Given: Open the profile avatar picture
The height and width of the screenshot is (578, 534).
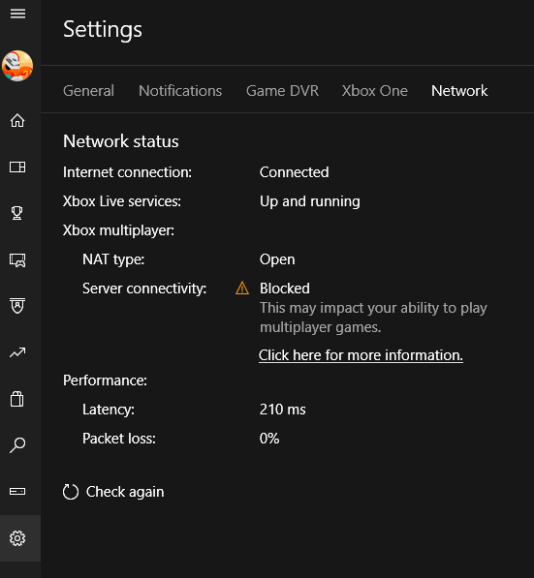Looking at the screenshot, I should (x=17, y=66).
